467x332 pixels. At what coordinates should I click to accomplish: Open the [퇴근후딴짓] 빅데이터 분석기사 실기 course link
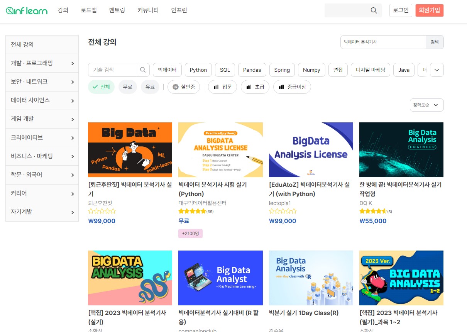(x=130, y=189)
